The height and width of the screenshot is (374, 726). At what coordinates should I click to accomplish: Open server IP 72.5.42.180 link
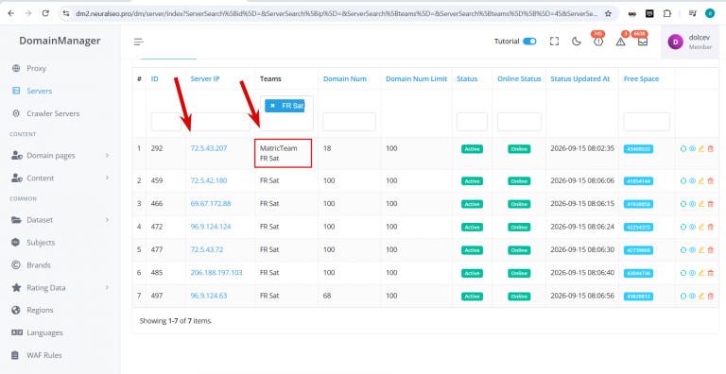coord(209,180)
